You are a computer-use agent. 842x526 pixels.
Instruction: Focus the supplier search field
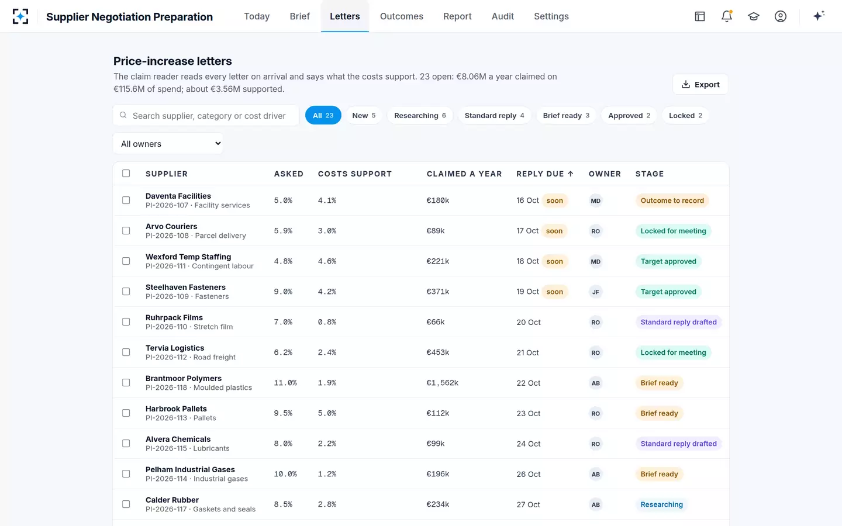point(206,116)
